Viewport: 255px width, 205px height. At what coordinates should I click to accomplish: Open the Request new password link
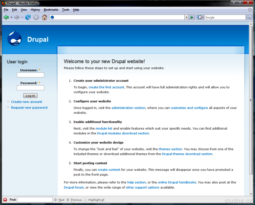coord(29,108)
